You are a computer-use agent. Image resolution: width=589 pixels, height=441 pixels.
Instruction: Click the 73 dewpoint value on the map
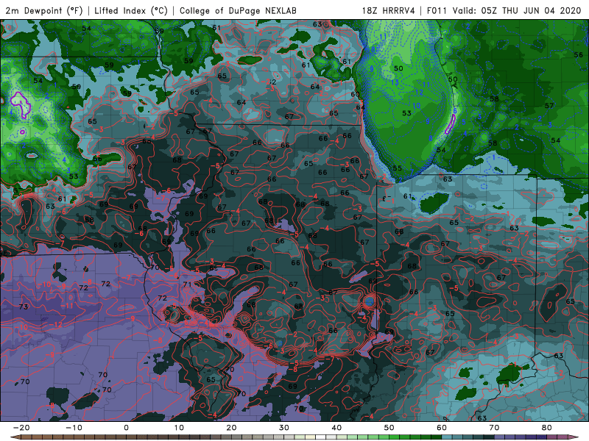(24, 306)
